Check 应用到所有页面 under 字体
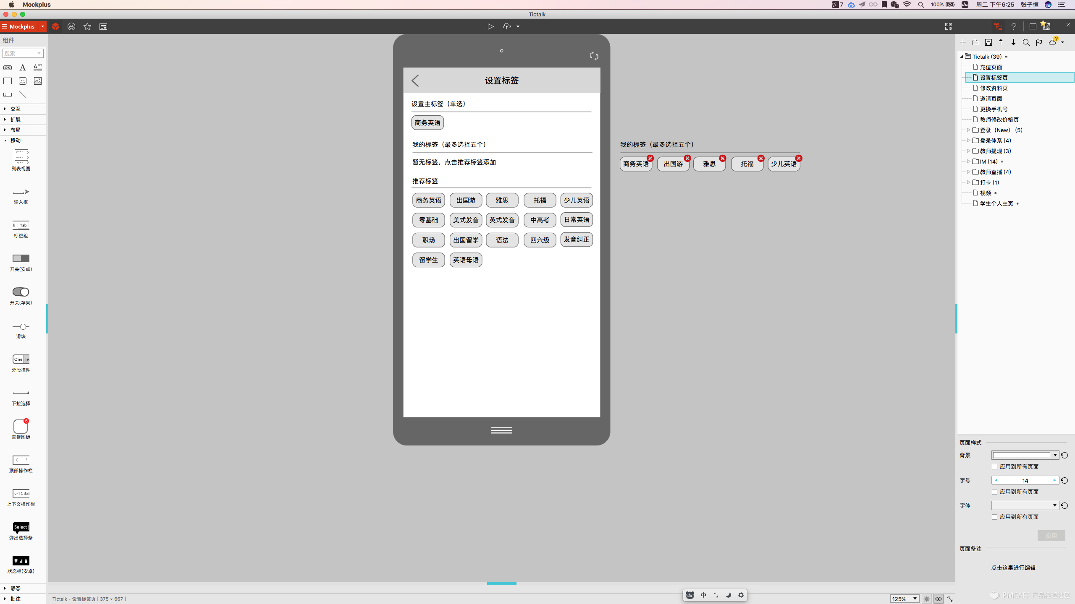 pos(994,517)
